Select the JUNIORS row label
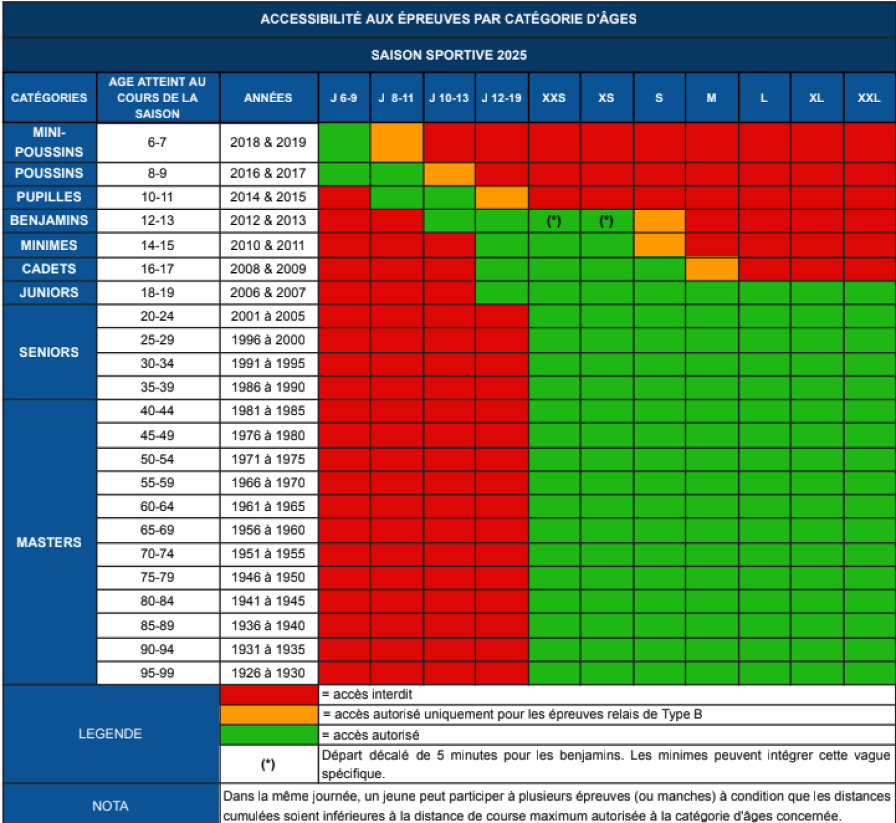Viewport: 896px width, 823px height. 49,292
